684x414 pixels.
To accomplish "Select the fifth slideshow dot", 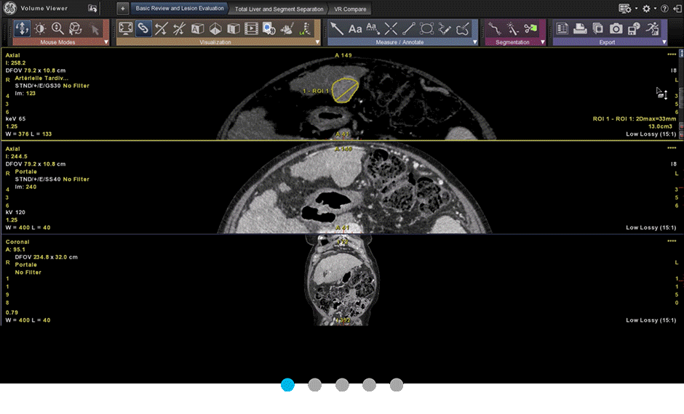I will (x=397, y=385).
